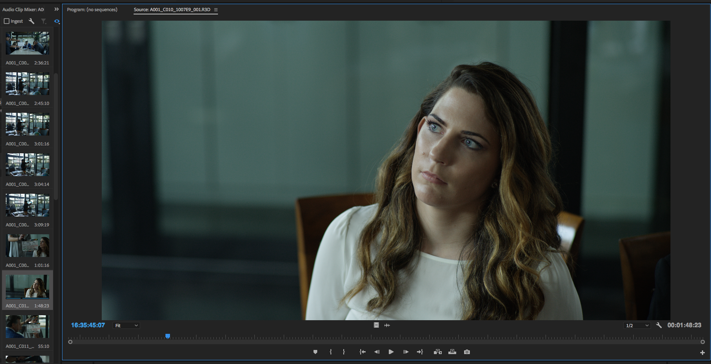Open the Button Editor plus icon
This screenshot has height=364, width=711.
pos(702,352)
